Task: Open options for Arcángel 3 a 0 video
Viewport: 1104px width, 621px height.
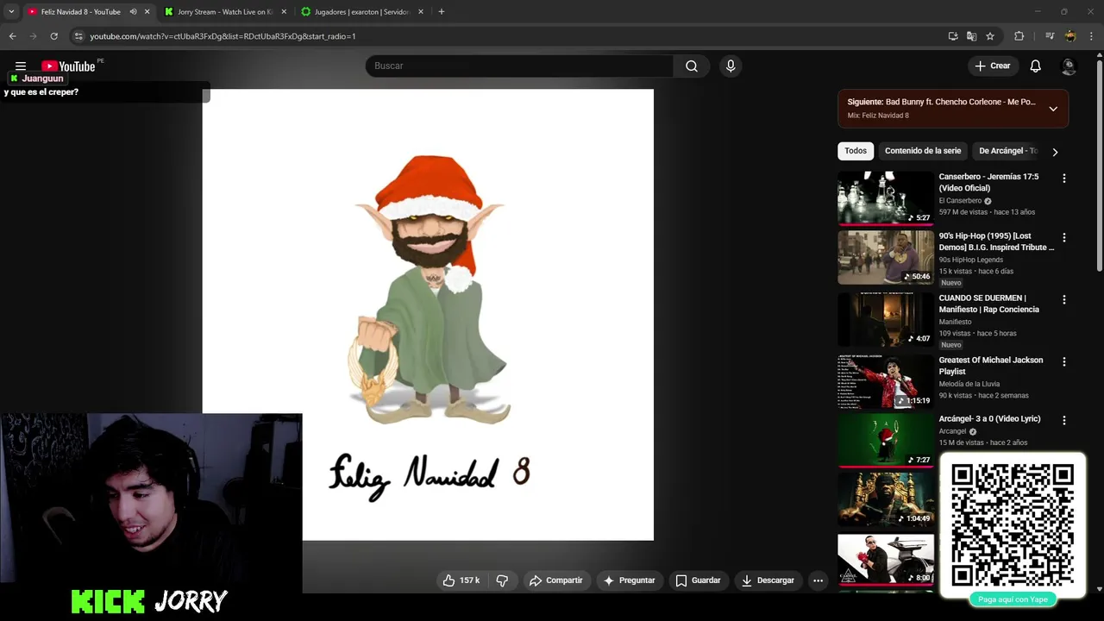Action: [1063, 420]
